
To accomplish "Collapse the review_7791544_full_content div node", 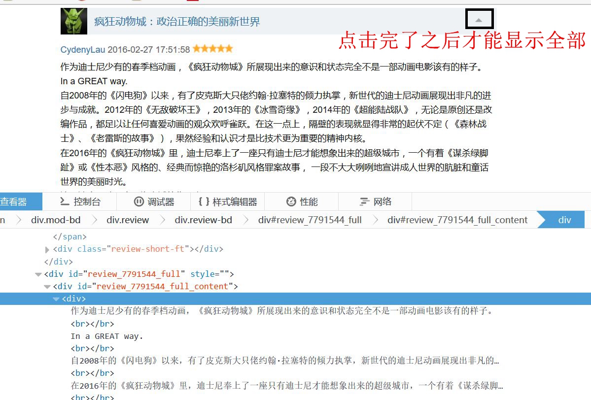I will [47, 287].
